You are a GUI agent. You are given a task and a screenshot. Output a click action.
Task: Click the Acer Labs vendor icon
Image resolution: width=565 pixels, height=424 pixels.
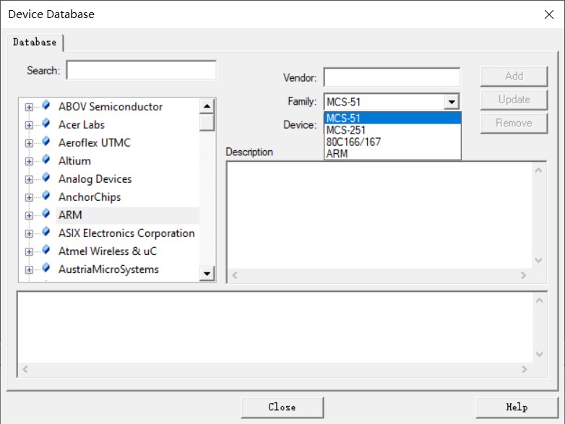[46, 124]
